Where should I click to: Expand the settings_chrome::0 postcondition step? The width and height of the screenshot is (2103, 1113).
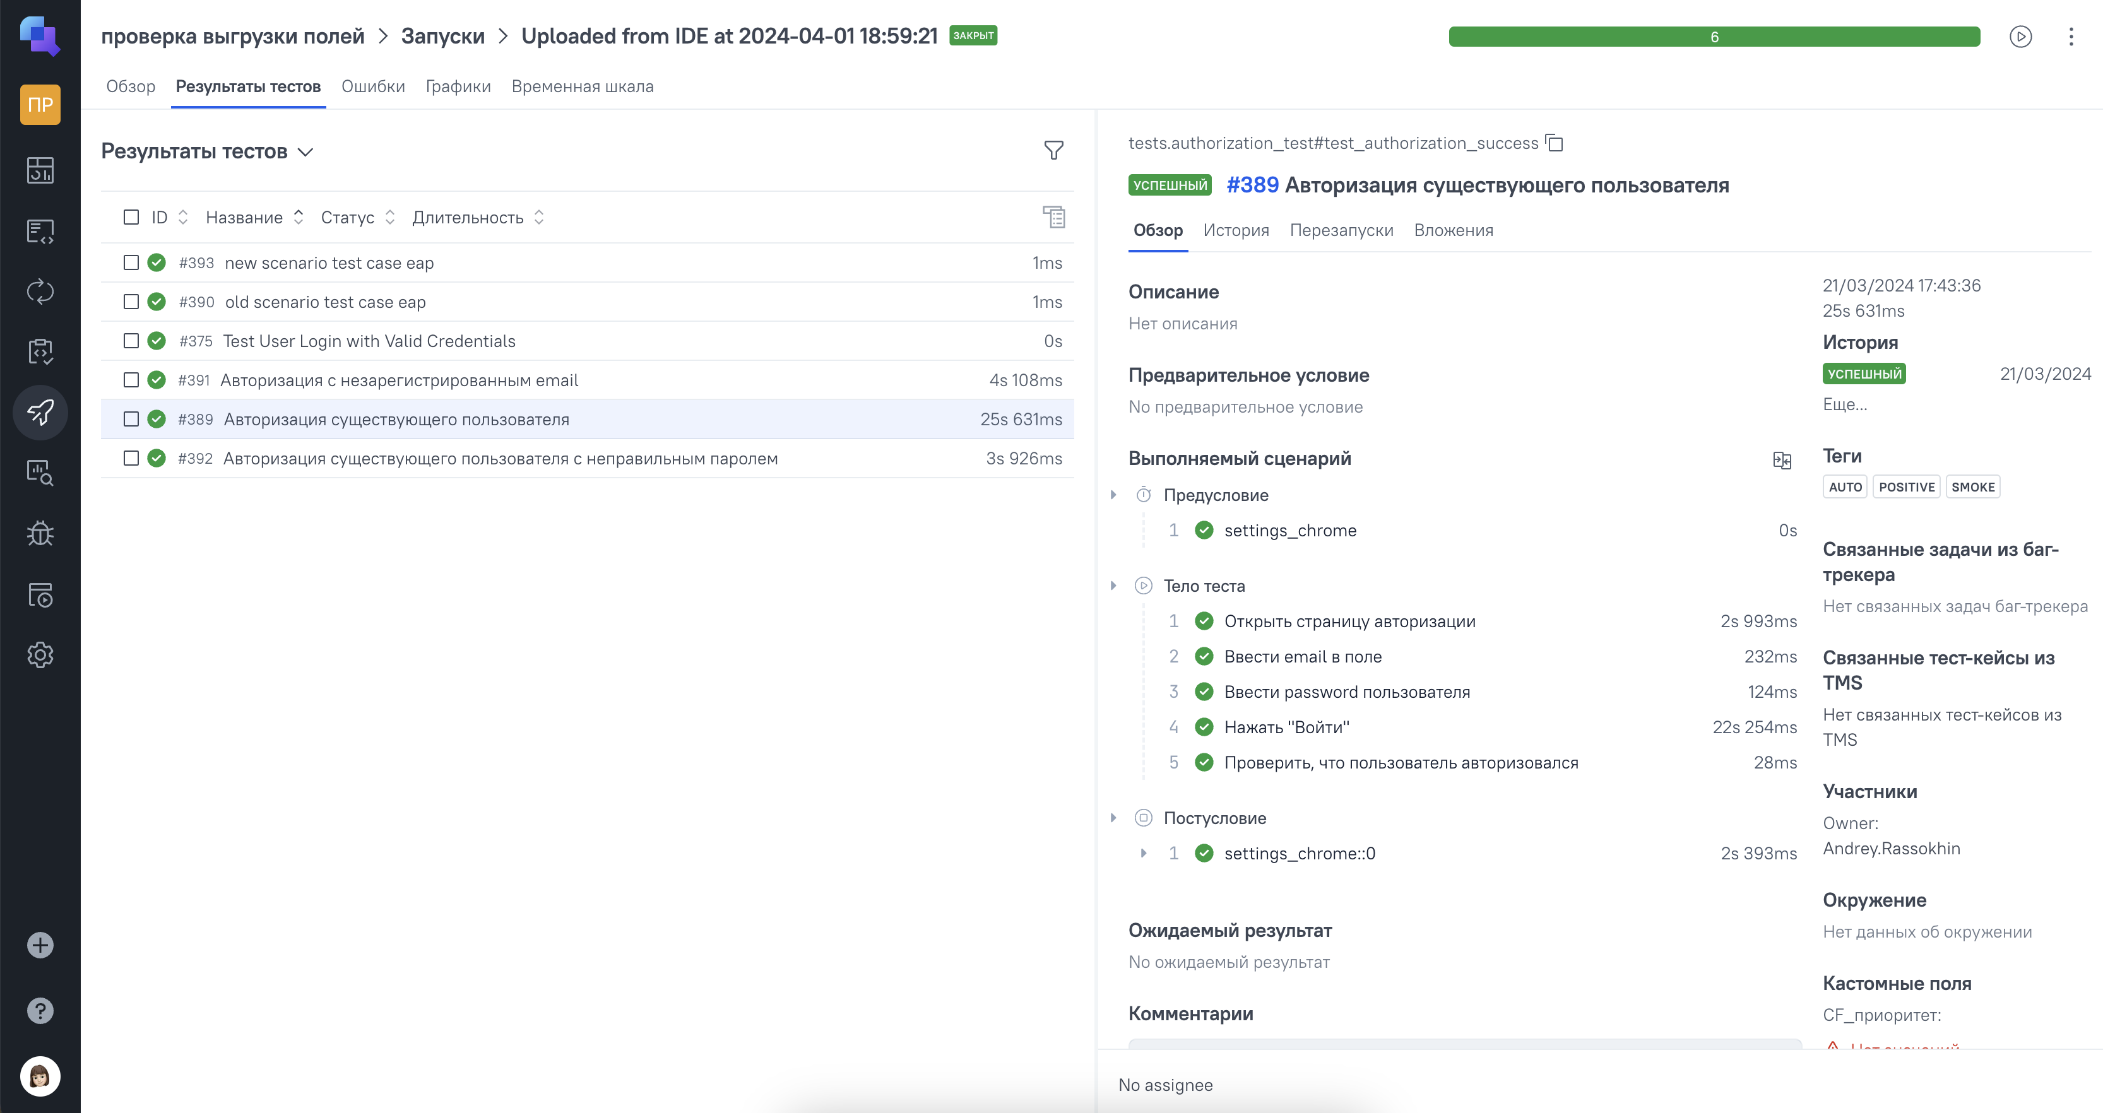tap(1143, 854)
